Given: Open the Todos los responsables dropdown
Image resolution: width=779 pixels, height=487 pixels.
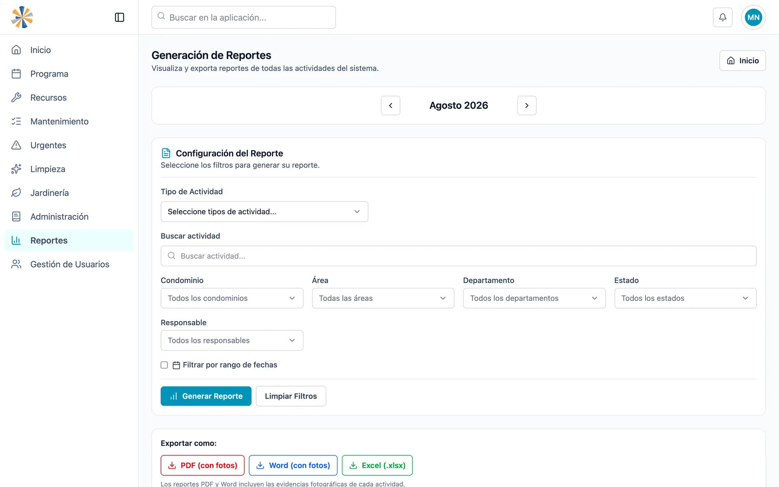Looking at the screenshot, I should (232, 341).
